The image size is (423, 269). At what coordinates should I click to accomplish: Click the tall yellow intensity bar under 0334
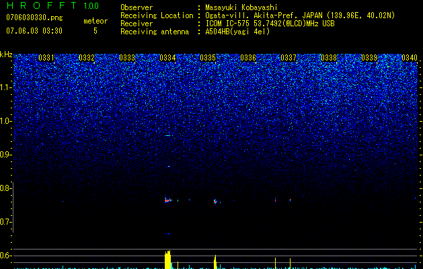tap(167, 260)
